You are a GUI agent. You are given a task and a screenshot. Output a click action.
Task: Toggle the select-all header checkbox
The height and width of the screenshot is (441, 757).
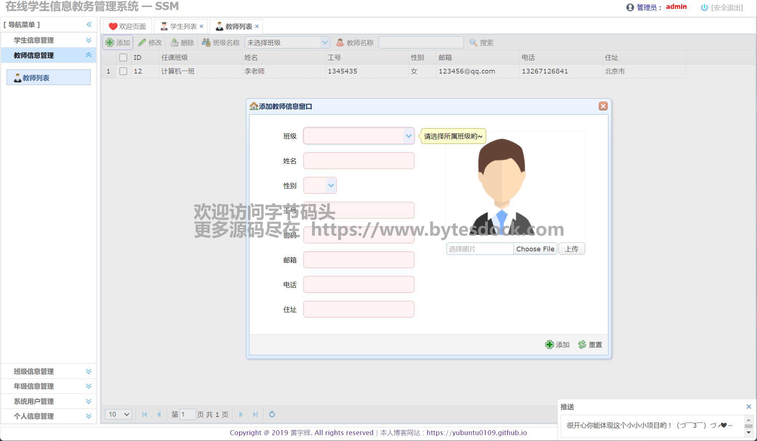coord(123,57)
